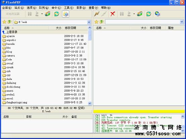Go to 上层目录 parent directory
The height and width of the screenshot is (139, 186).
(10, 32)
